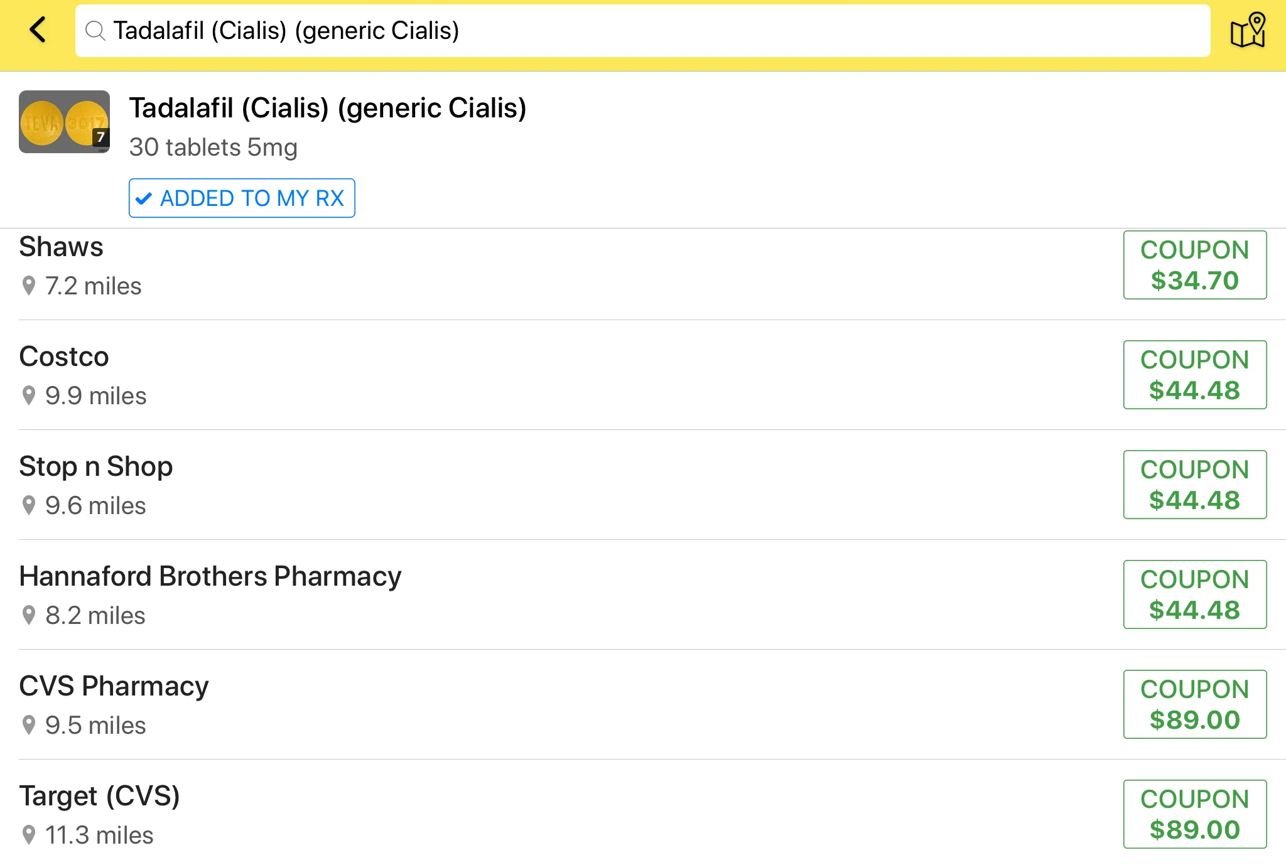The image size is (1286, 865).
Task: Click the Tadalafil search text field
Action: [x=642, y=31]
